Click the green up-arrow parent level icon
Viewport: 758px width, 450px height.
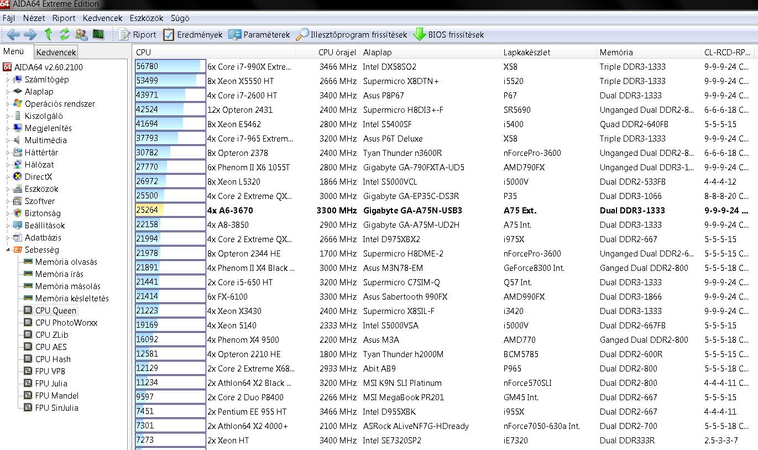click(x=48, y=34)
